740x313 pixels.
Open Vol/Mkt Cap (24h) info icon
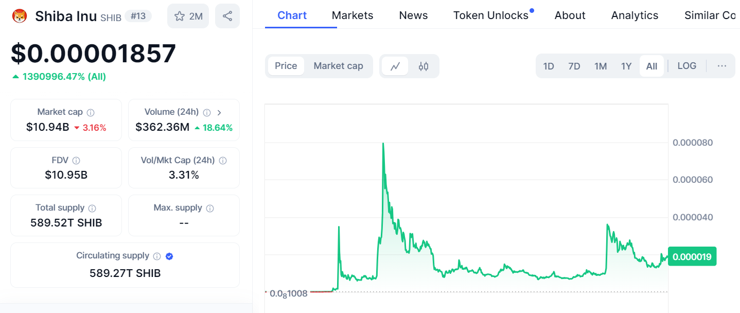pos(223,161)
